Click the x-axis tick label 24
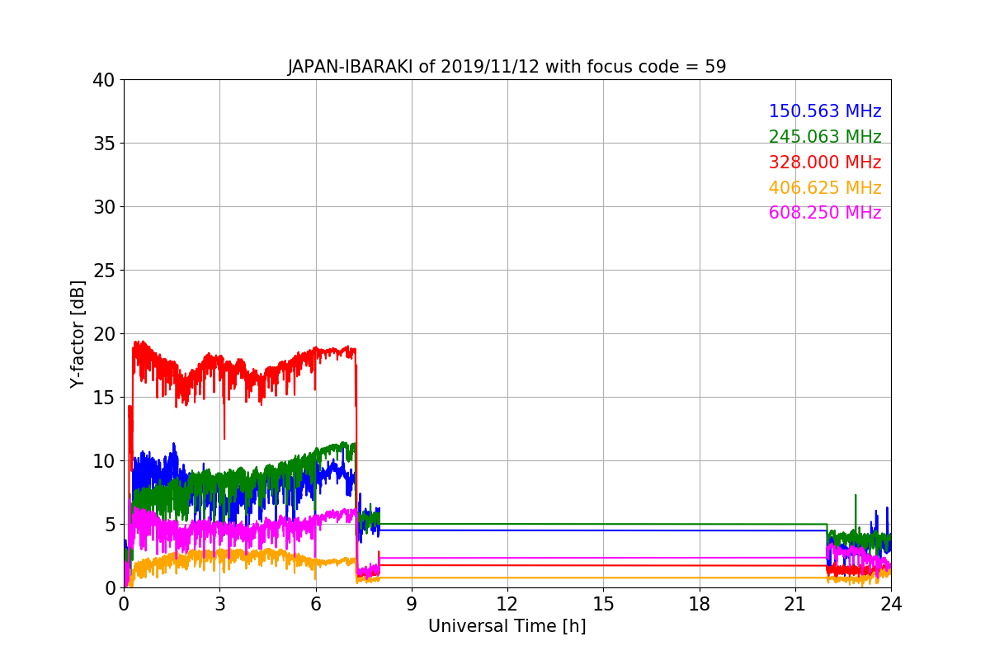Screen dimensions: 990x660 click(x=891, y=603)
